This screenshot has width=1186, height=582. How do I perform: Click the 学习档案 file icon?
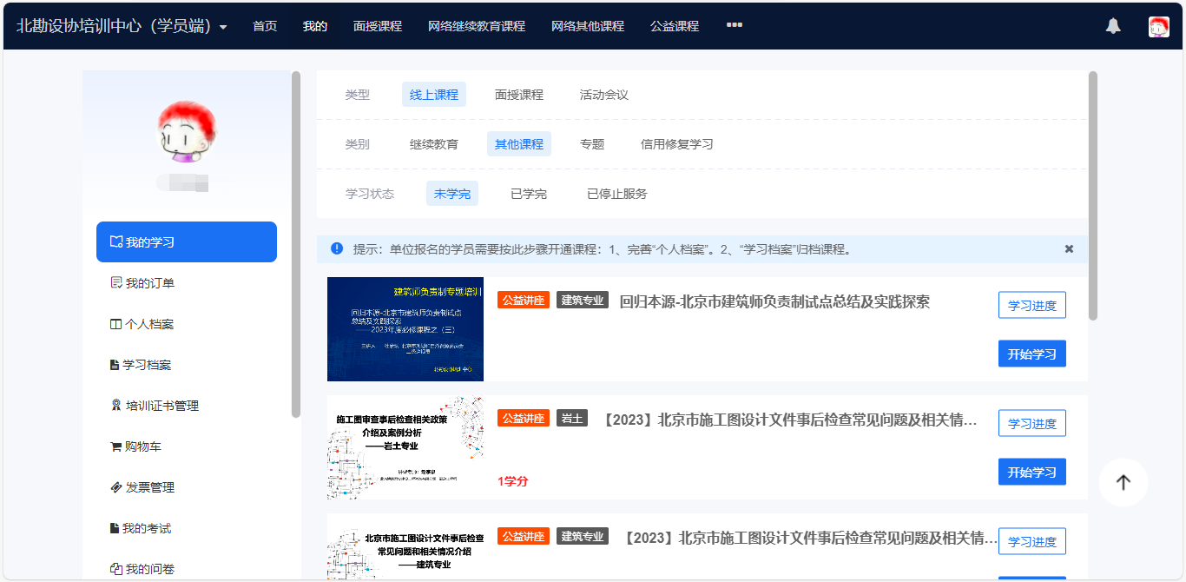point(115,365)
